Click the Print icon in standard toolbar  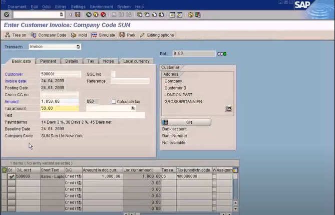point(114,15)
